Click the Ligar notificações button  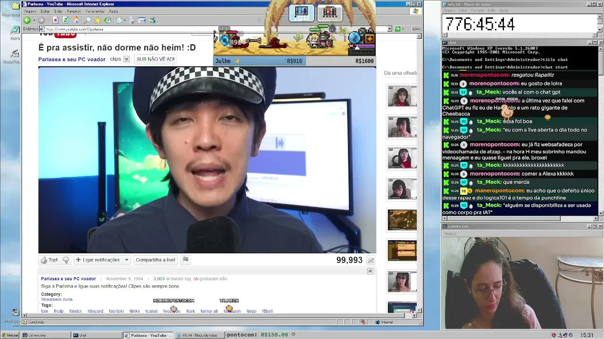(x=97, y=260)
